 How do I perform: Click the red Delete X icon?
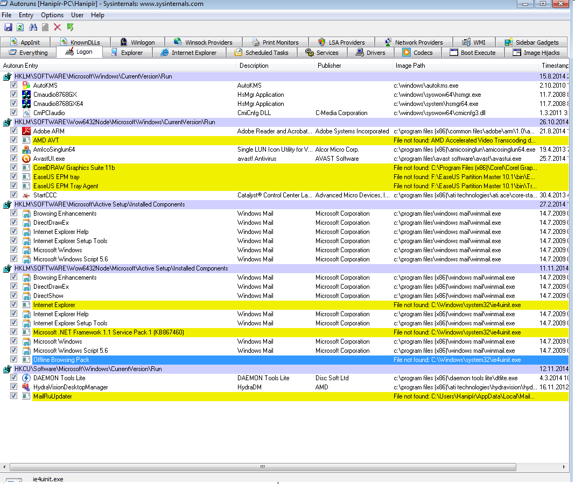58,27
